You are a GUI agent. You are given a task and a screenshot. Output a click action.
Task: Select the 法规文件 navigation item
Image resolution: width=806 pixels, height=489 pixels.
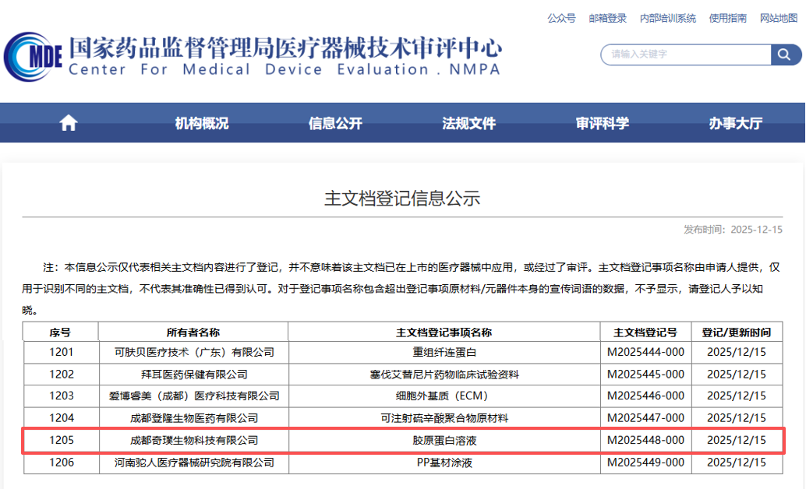[469, 123]
